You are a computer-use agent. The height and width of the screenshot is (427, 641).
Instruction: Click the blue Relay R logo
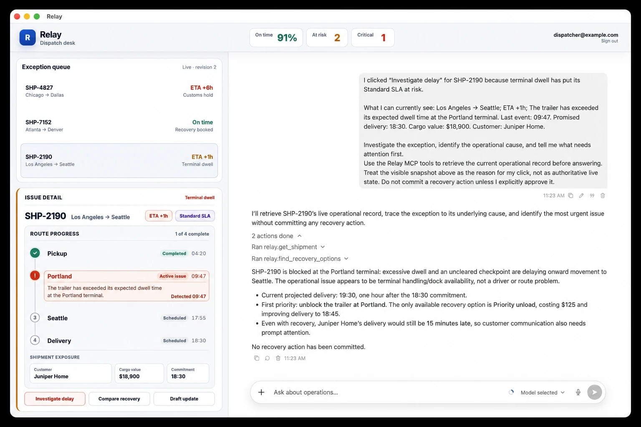pyautogui.click(x=28, y=38)
